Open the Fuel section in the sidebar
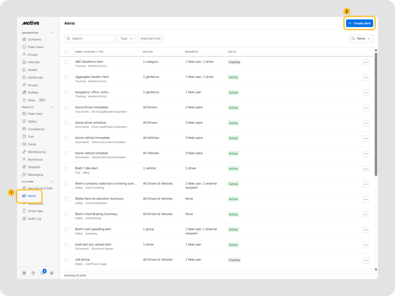 click(31, 137)
